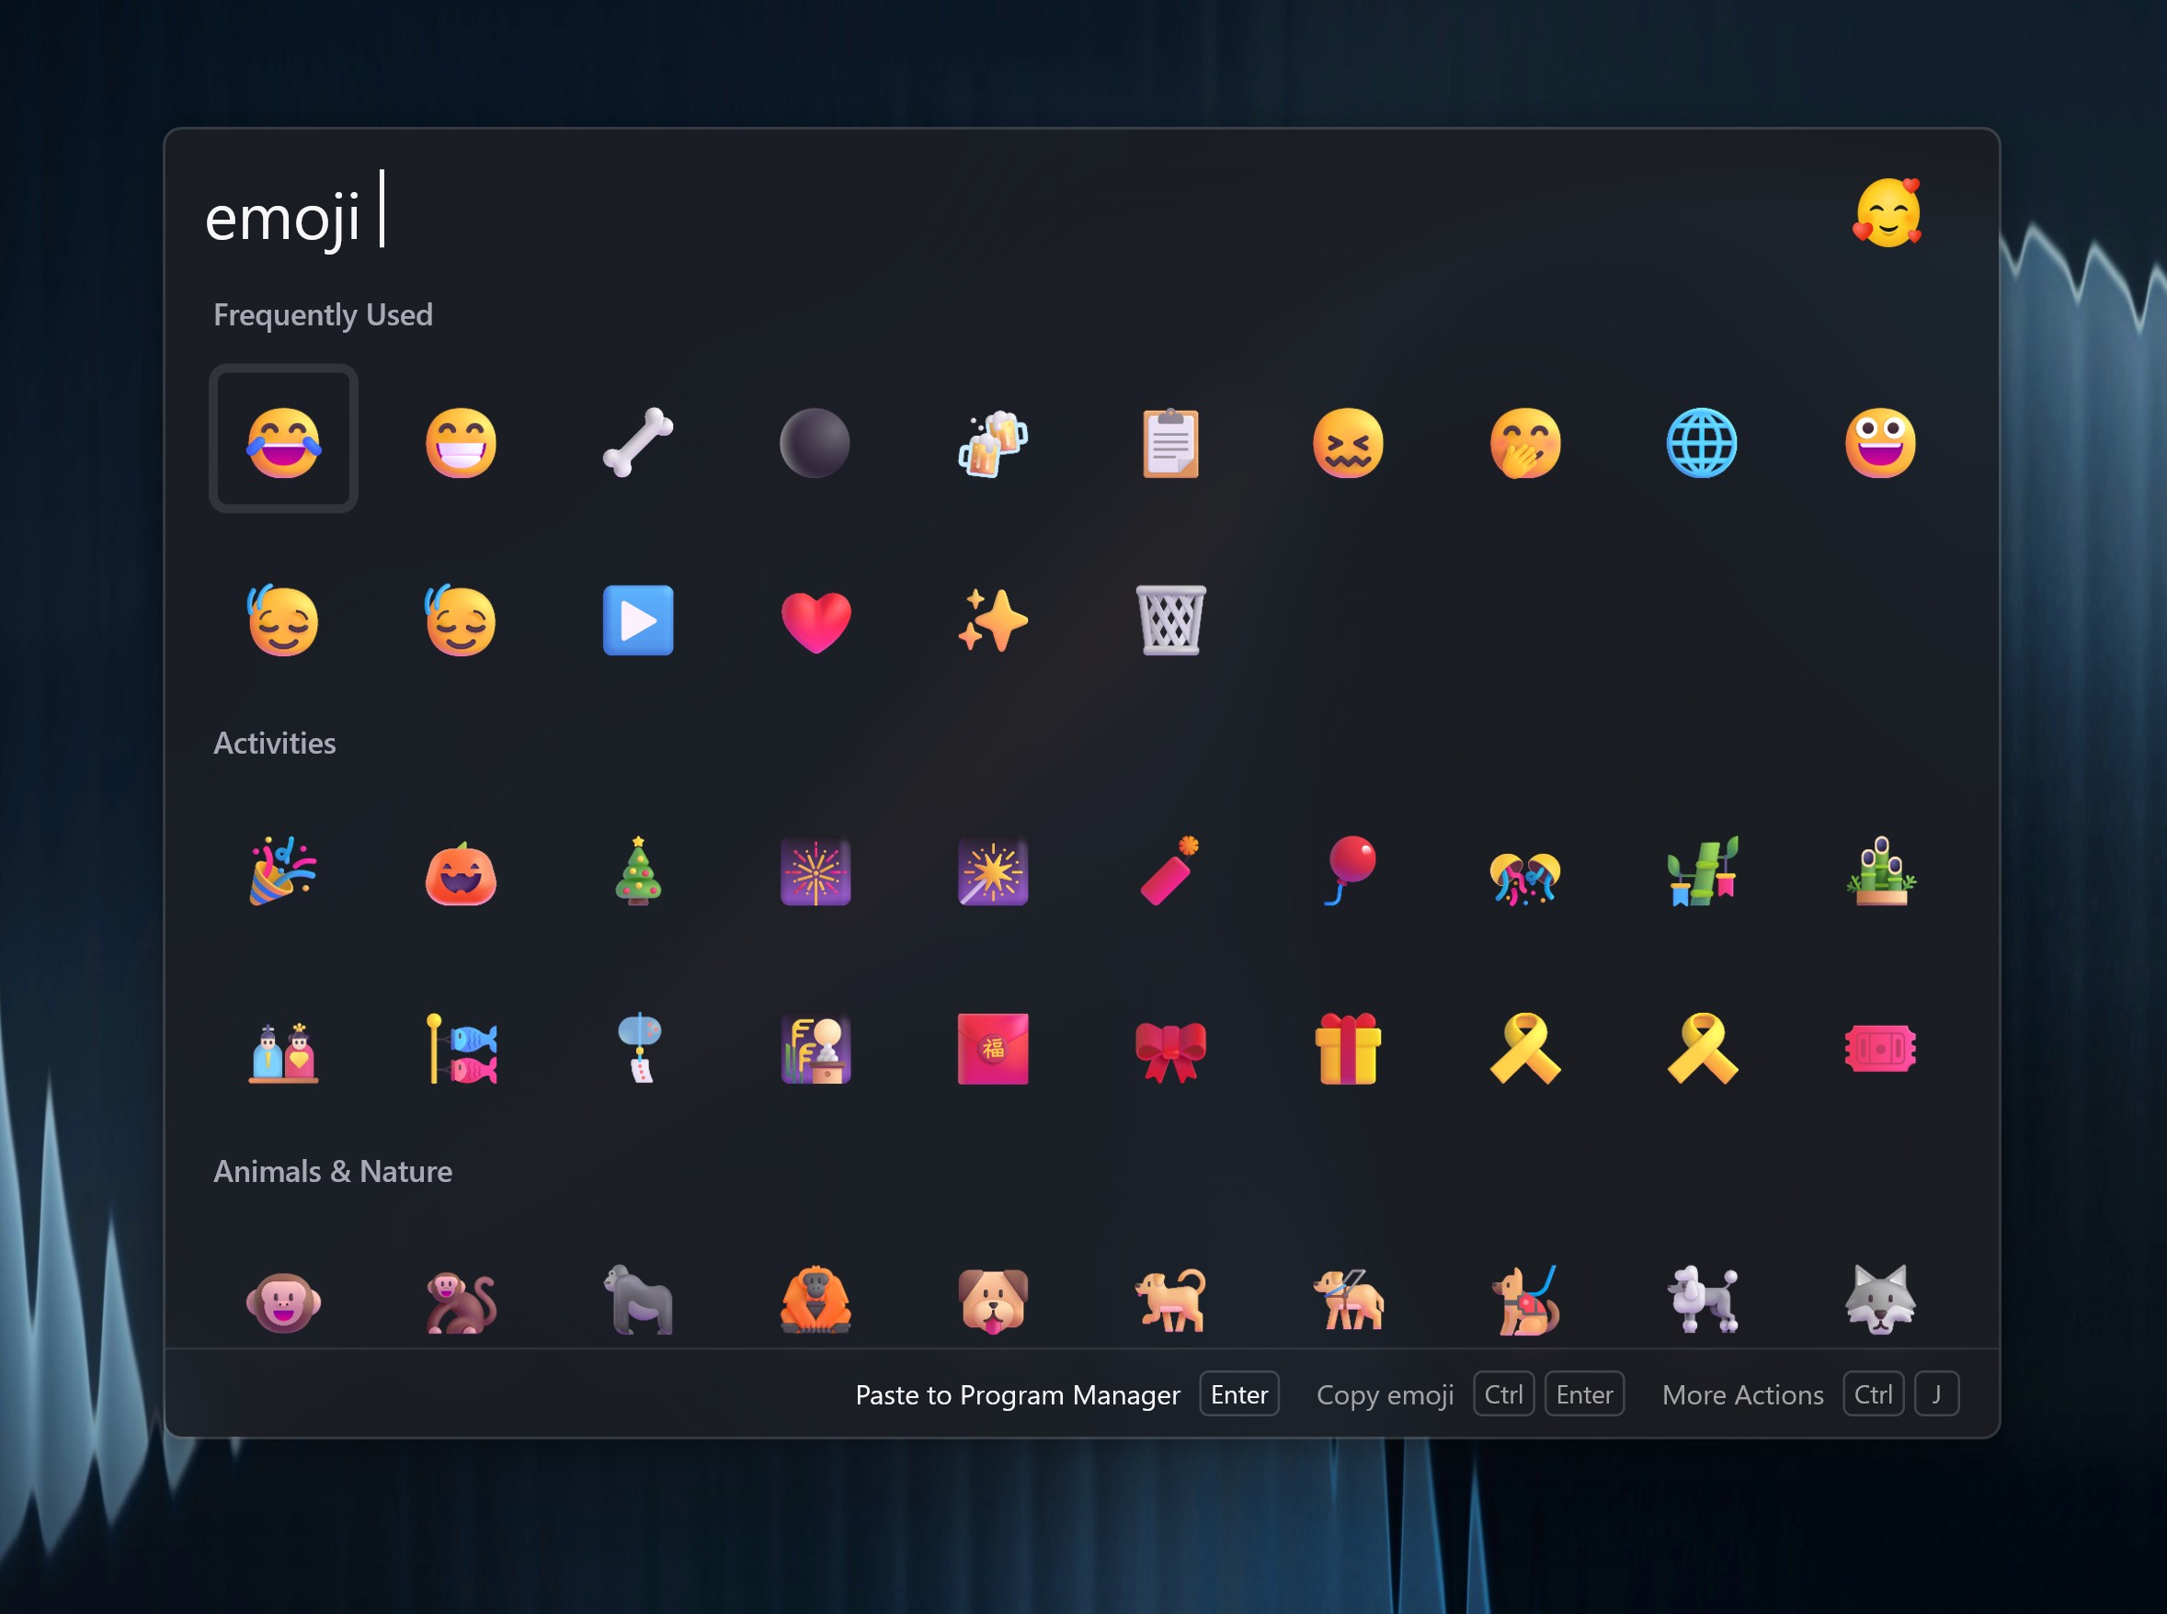Click the Frequently Used section heading
Viewport: 2167px width, 1614px height.
pyautogui.click(x=323, y=314)
